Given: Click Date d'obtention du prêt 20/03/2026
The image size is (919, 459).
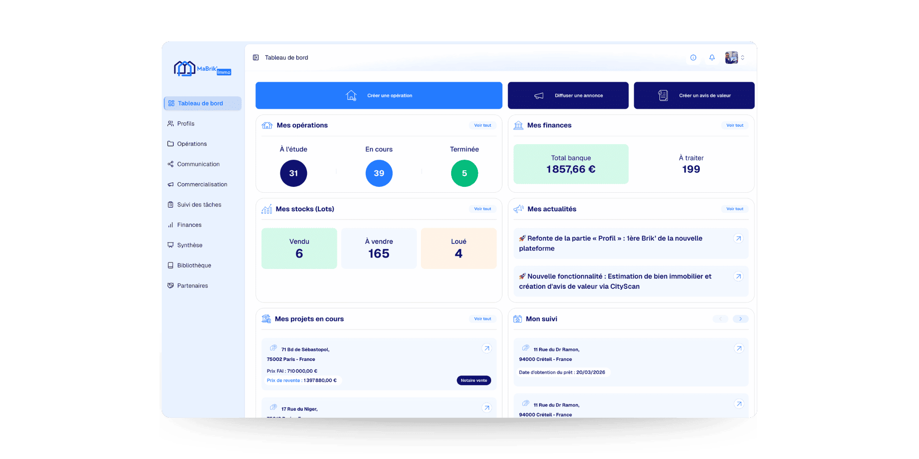Looking at the screenshot, I should tap(562, 372).
